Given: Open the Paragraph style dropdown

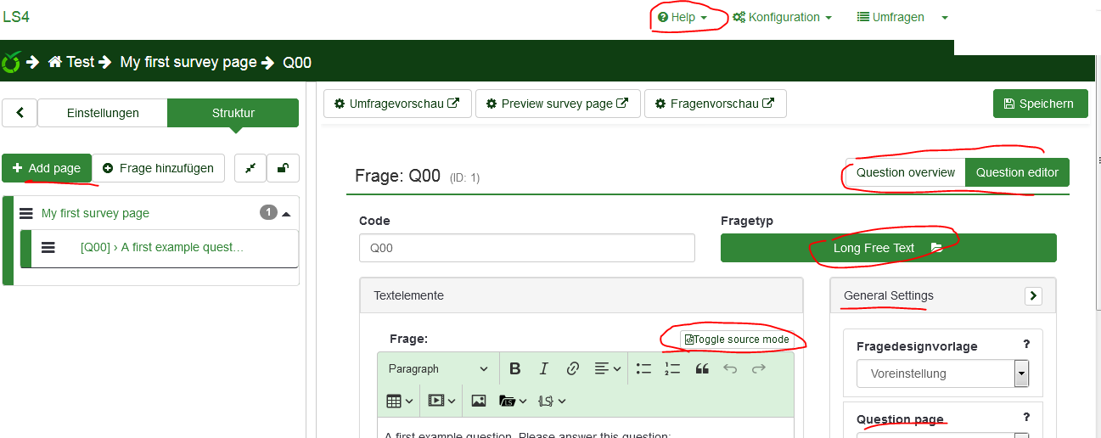Looking at the screenshot, I should pos(438,368).
